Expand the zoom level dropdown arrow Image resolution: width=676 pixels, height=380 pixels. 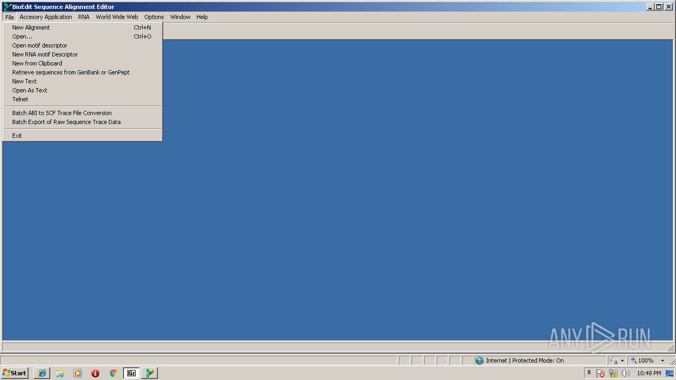662,360
